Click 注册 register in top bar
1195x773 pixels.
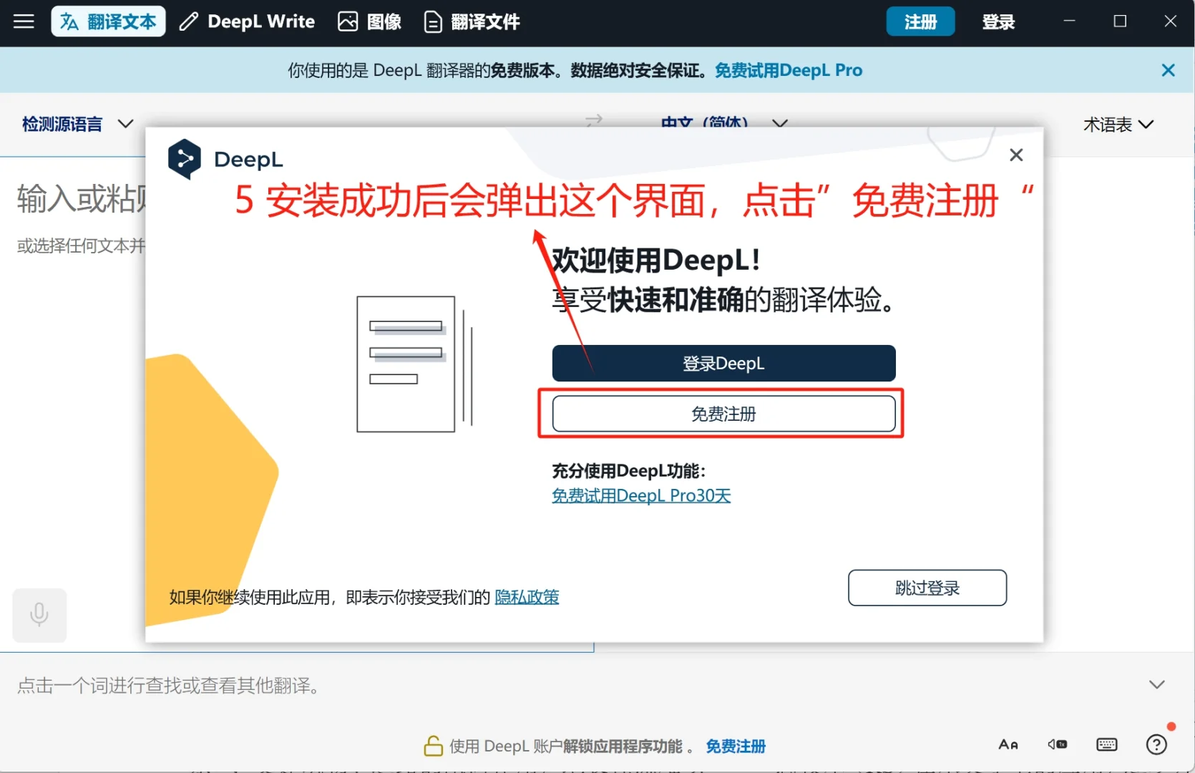point(920,21)
